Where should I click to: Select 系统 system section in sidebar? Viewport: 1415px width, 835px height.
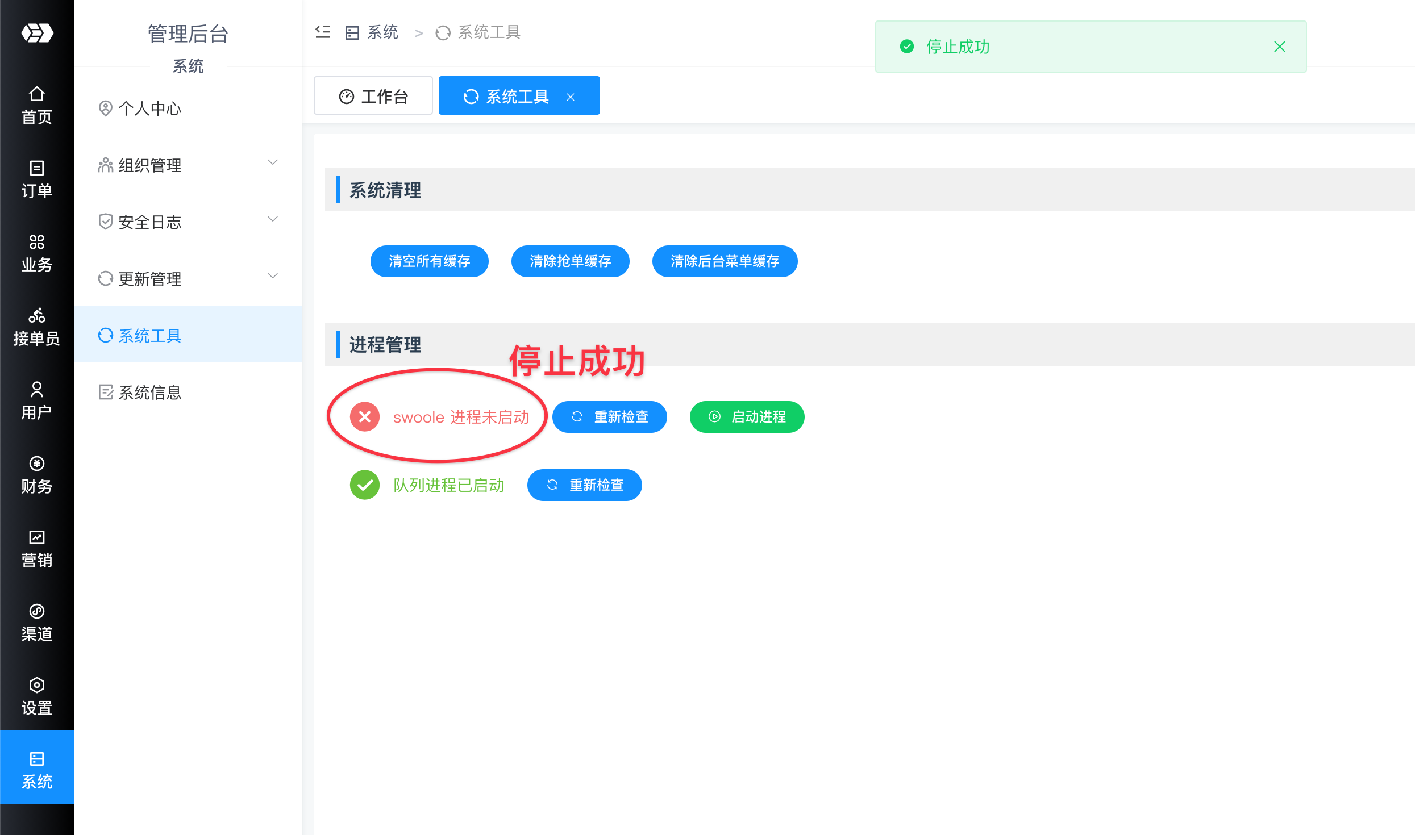pyautogui.click(x=37, y=767)
